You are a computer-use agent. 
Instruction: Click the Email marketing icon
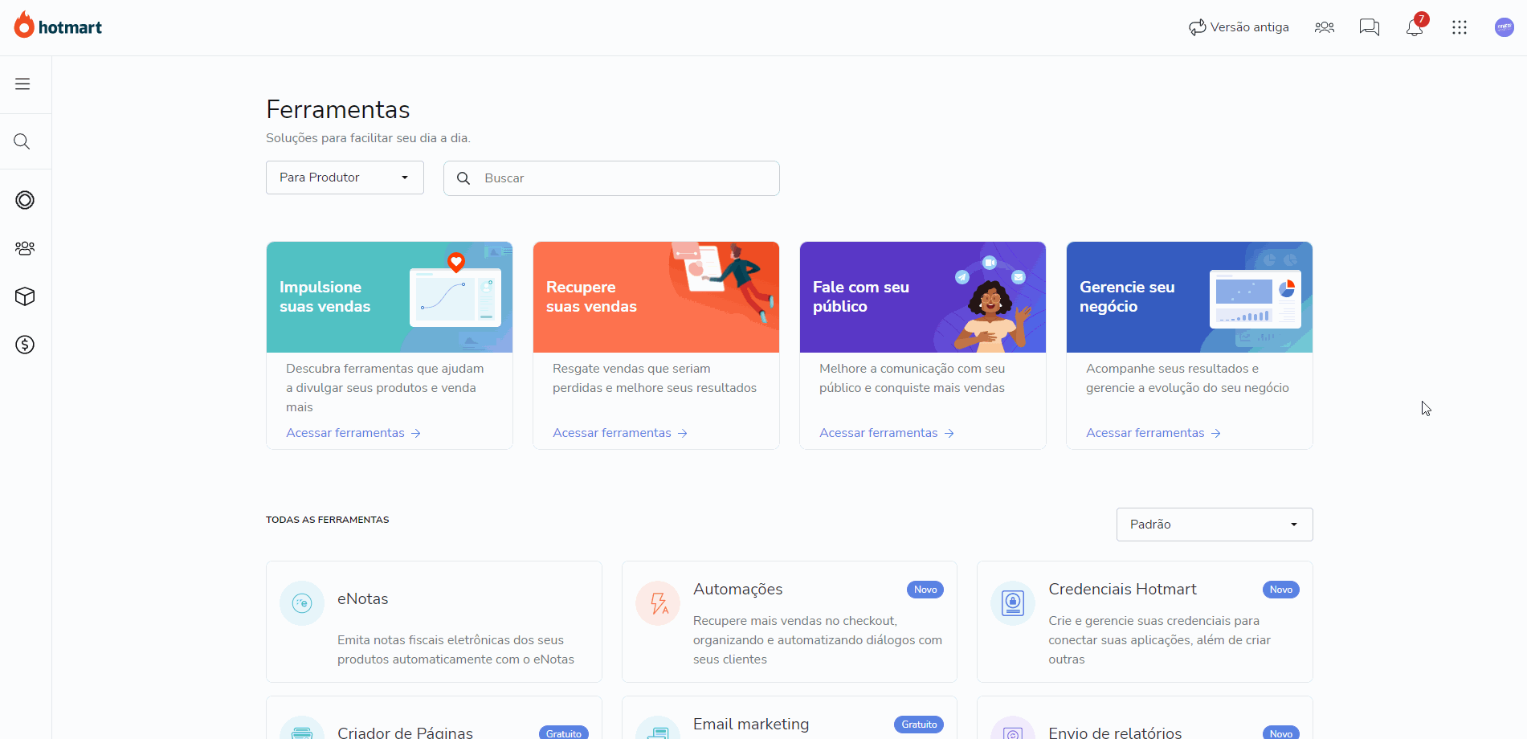tap(658, 728)
